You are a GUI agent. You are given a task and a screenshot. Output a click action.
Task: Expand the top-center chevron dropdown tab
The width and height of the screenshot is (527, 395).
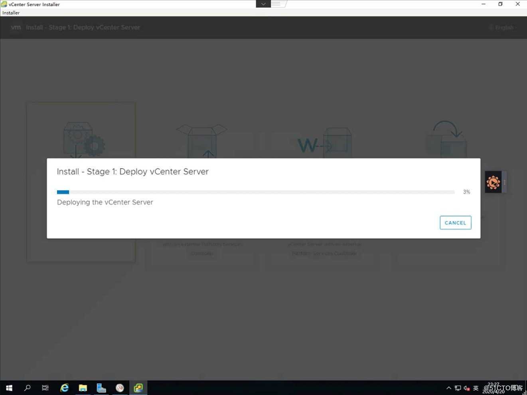263,4
